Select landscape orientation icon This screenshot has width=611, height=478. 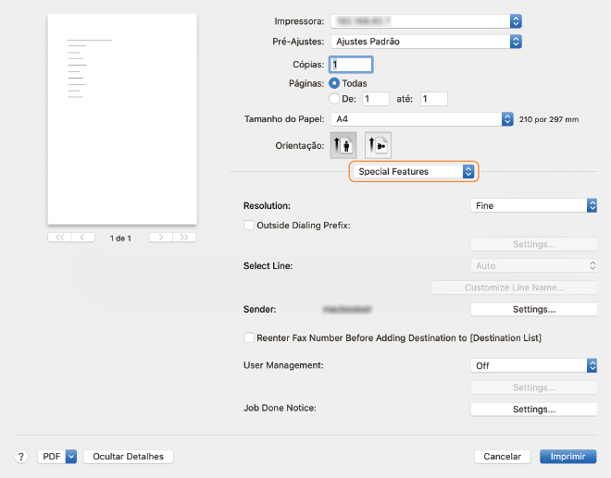(x=378, y=145)
